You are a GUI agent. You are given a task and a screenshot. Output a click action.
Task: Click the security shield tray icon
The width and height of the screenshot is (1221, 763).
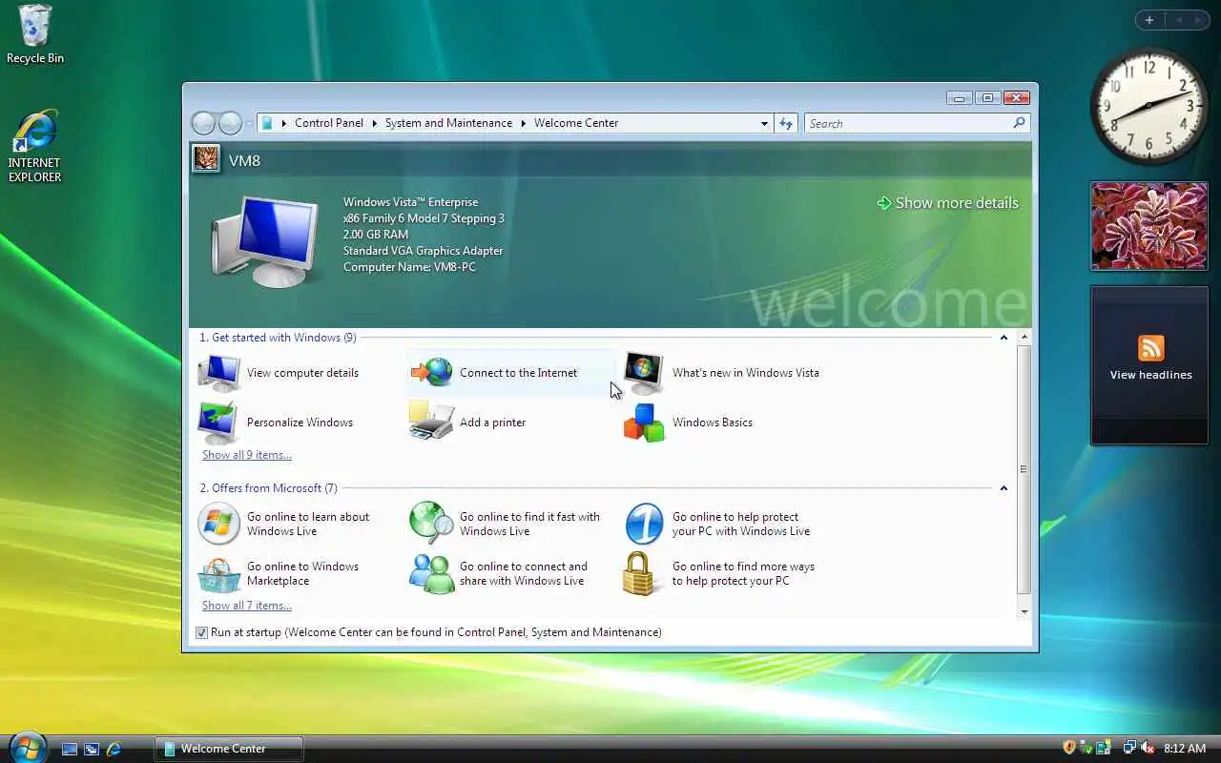[1069, 748]
